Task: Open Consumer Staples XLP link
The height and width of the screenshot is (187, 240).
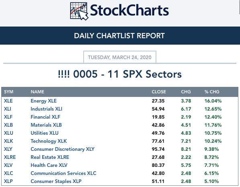Action: (x=56, y=181)
